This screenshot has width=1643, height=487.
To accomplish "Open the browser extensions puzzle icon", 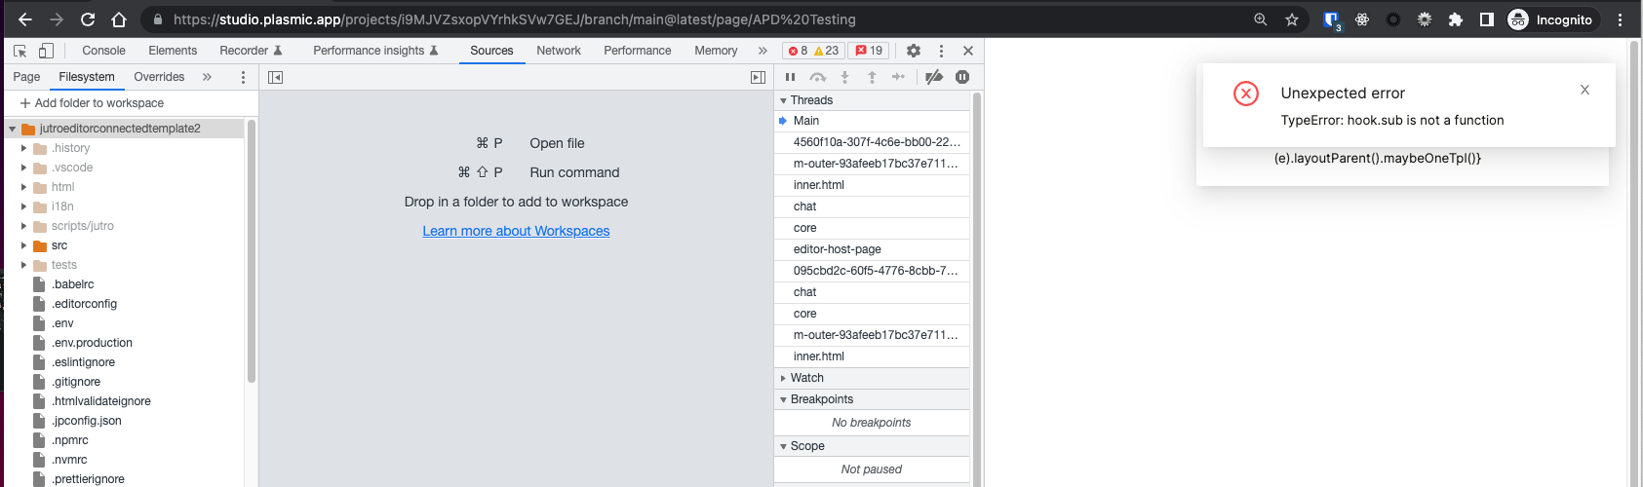I will click(x=1455, y=19).
